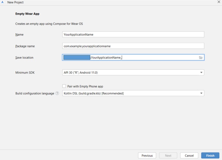
Task: Click the help icon beside Build configuration language
Action: (x=57, y=93)
